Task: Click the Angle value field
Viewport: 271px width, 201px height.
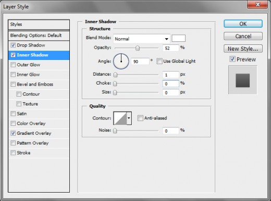Action: [140, 62]
